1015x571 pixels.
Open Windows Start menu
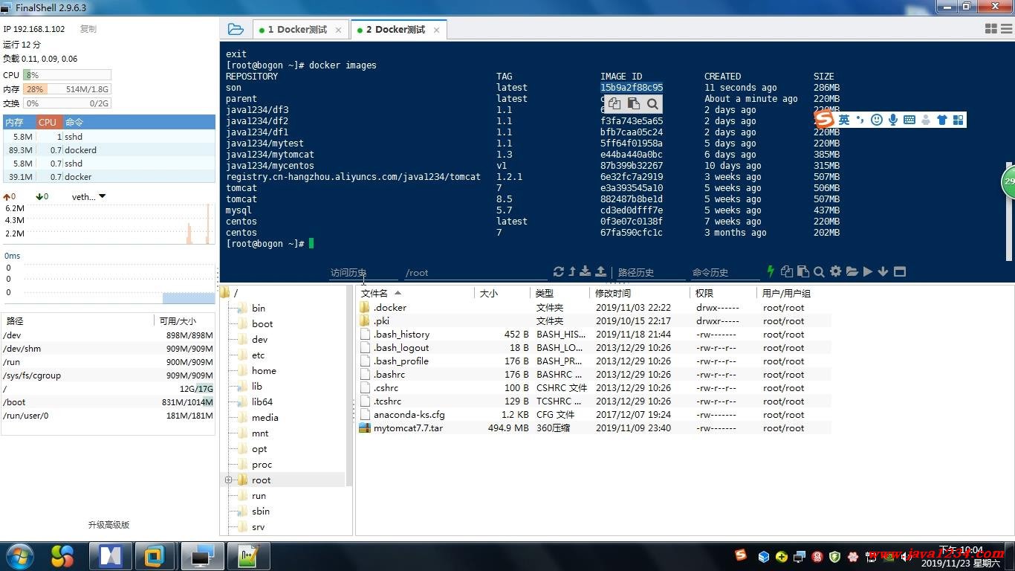click(20, 555)
